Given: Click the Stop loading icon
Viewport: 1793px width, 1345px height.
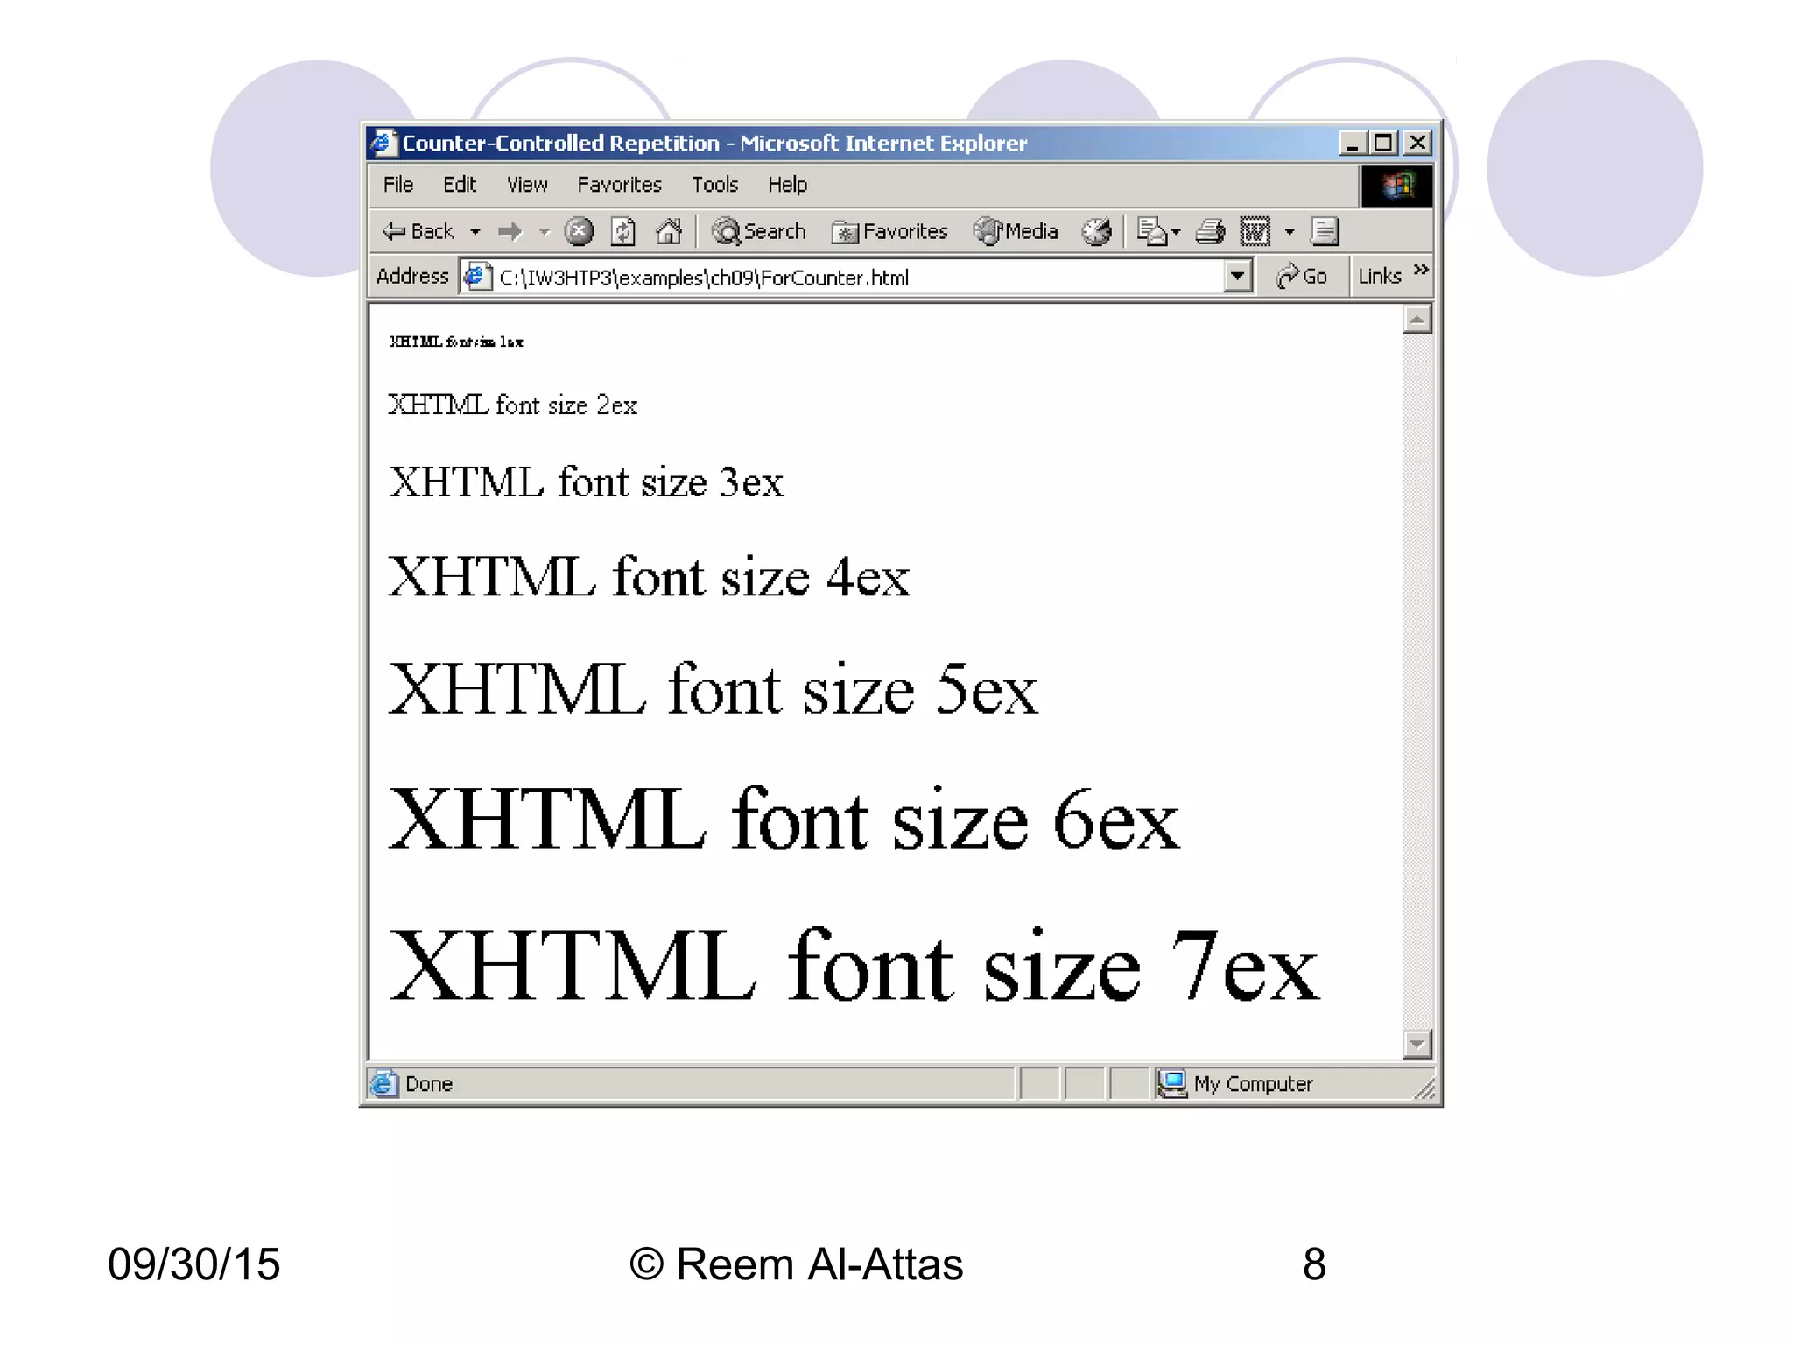Looking at the screenshot, I should (x=579, y=231).
